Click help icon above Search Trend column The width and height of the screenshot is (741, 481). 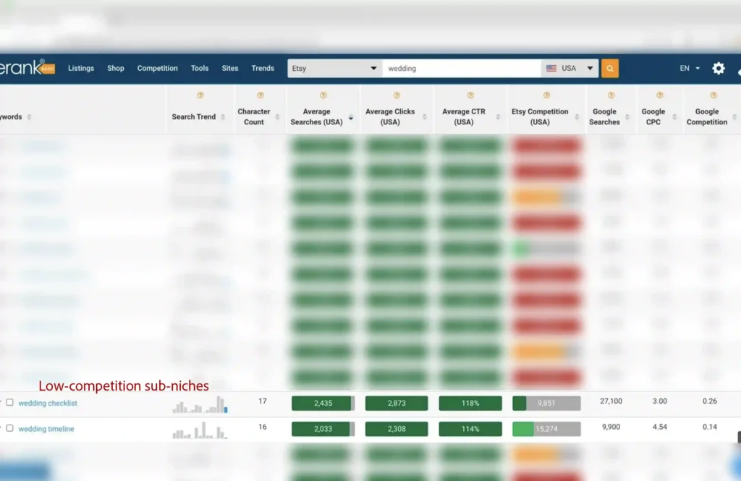coord(200,95)
